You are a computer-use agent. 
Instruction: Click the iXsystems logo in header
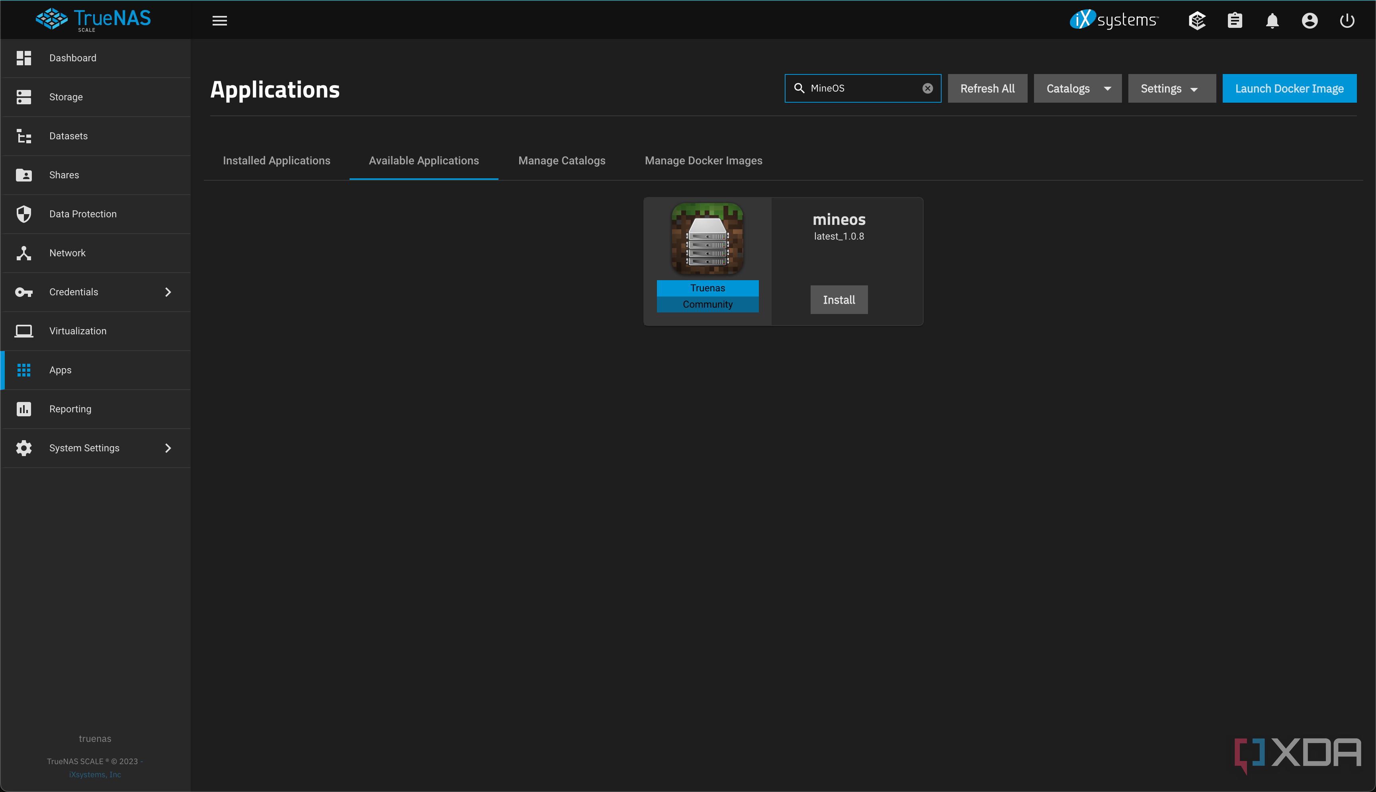pyautogui.click(x=1114, y=20)
